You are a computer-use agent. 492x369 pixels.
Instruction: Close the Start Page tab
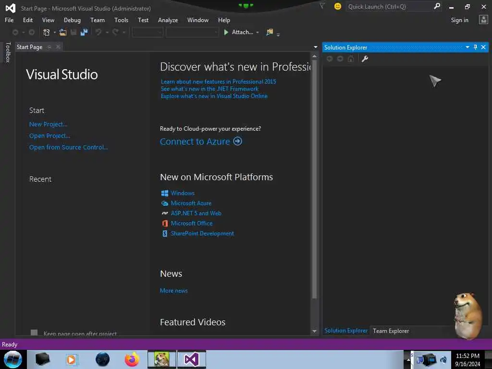(58, 47)
